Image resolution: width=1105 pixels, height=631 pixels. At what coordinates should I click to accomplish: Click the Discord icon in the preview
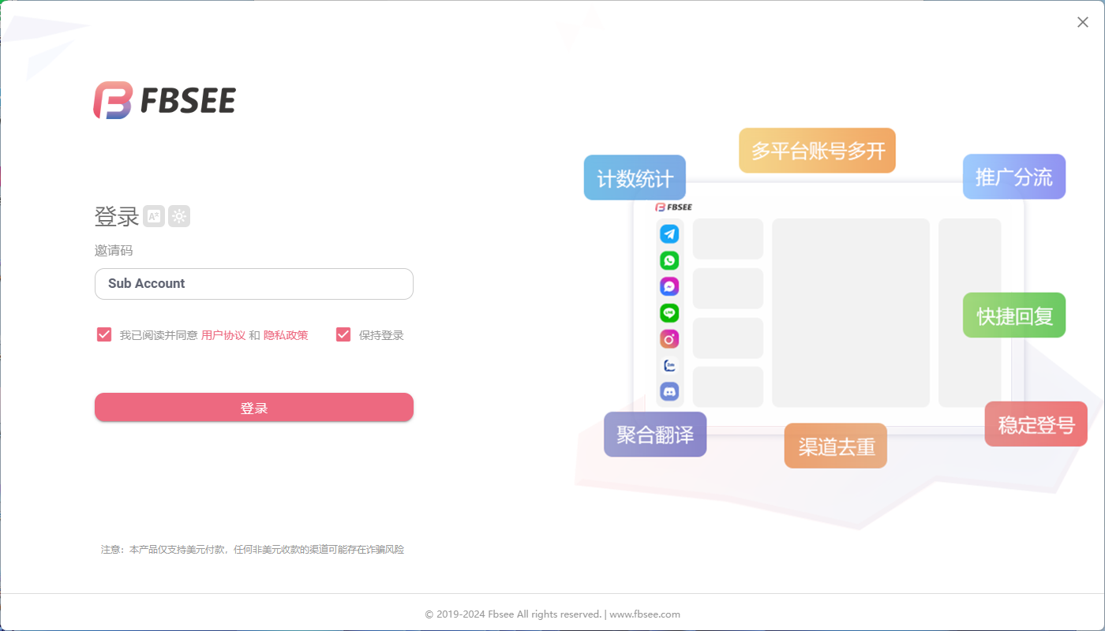(x=669, y=391)
